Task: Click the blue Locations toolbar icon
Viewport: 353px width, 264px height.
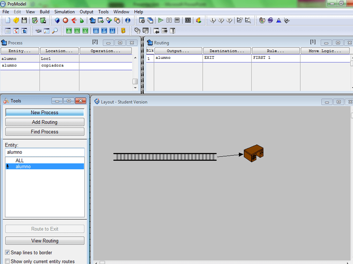Action: 57,21
